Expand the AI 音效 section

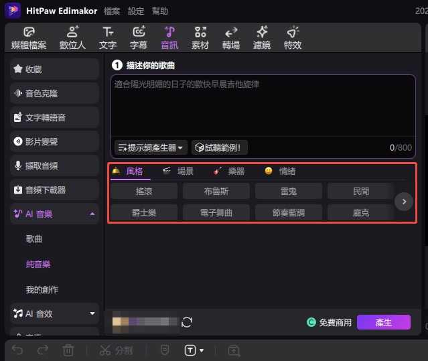[x=92, y=313]
